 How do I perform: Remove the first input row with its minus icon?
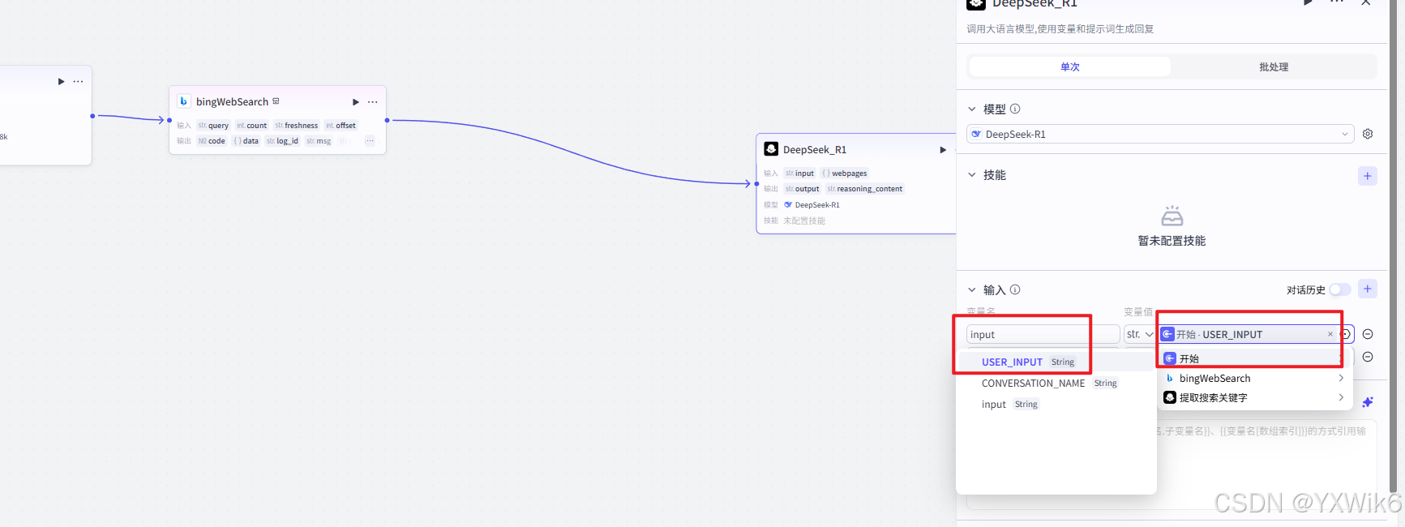point(1368,334)
